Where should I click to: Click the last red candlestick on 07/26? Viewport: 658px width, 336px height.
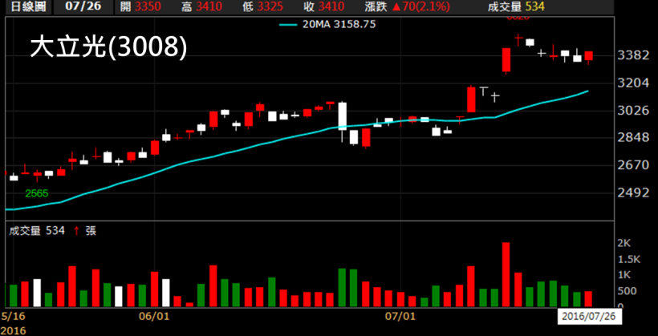pyautogui.click(x=589, y=56)
